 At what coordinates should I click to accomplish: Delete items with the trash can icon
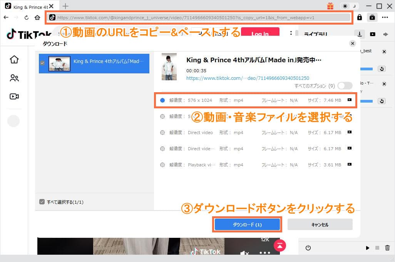point(387,248)
